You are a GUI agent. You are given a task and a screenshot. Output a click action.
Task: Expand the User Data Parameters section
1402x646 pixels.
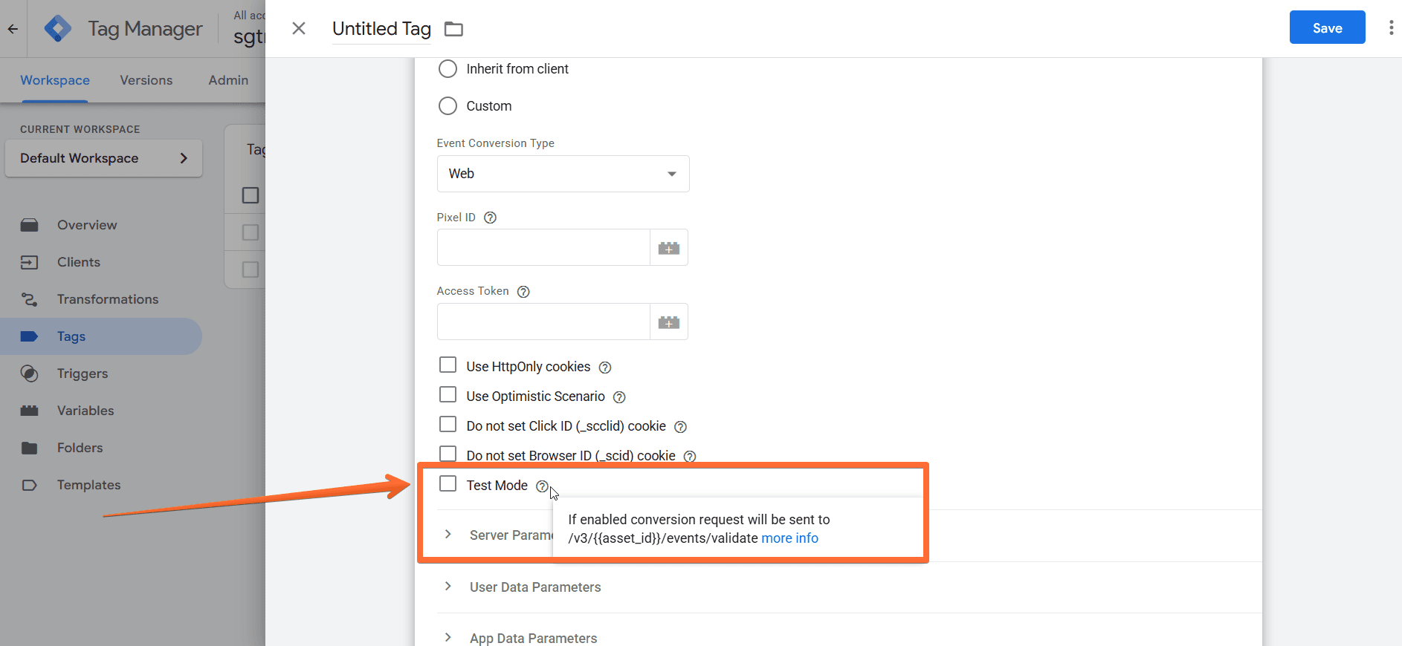coord(448,587)
